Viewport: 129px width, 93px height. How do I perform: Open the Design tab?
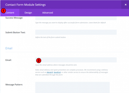pos(28,13)
